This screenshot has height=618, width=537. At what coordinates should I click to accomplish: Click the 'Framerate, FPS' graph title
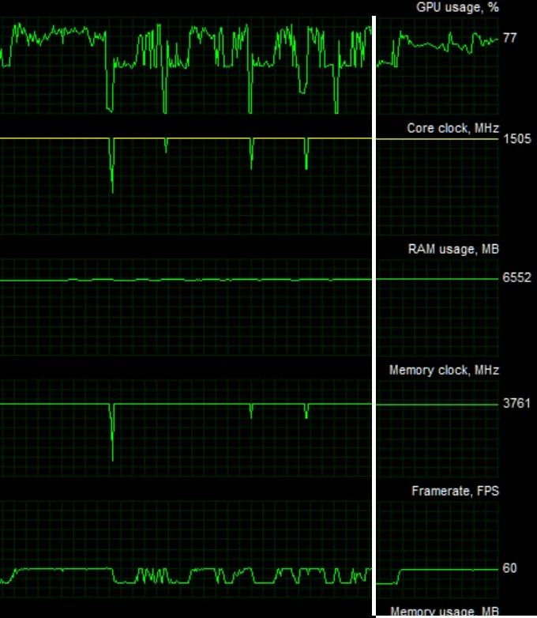456,491
